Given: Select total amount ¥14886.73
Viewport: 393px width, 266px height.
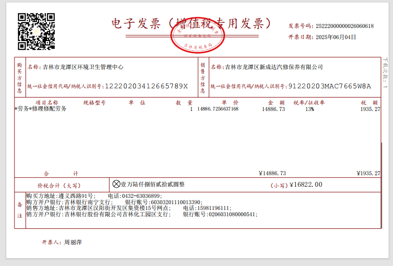Looking at the screenshot, I should (x=272, y=173).
